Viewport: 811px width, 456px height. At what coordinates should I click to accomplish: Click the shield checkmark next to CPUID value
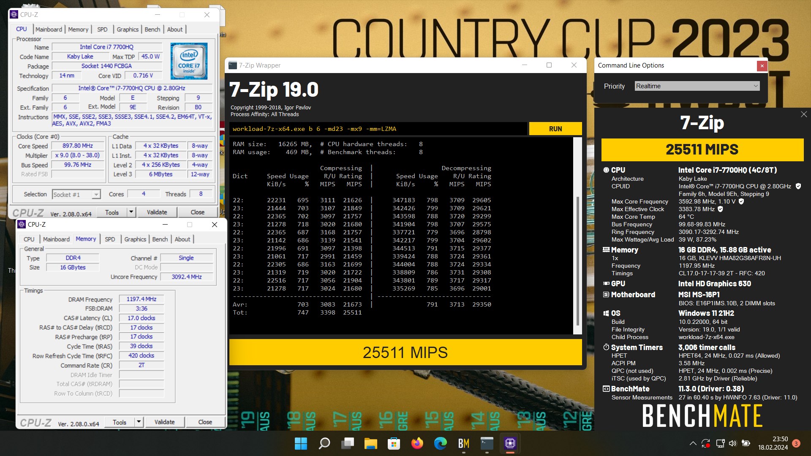[x=798, y=186]
